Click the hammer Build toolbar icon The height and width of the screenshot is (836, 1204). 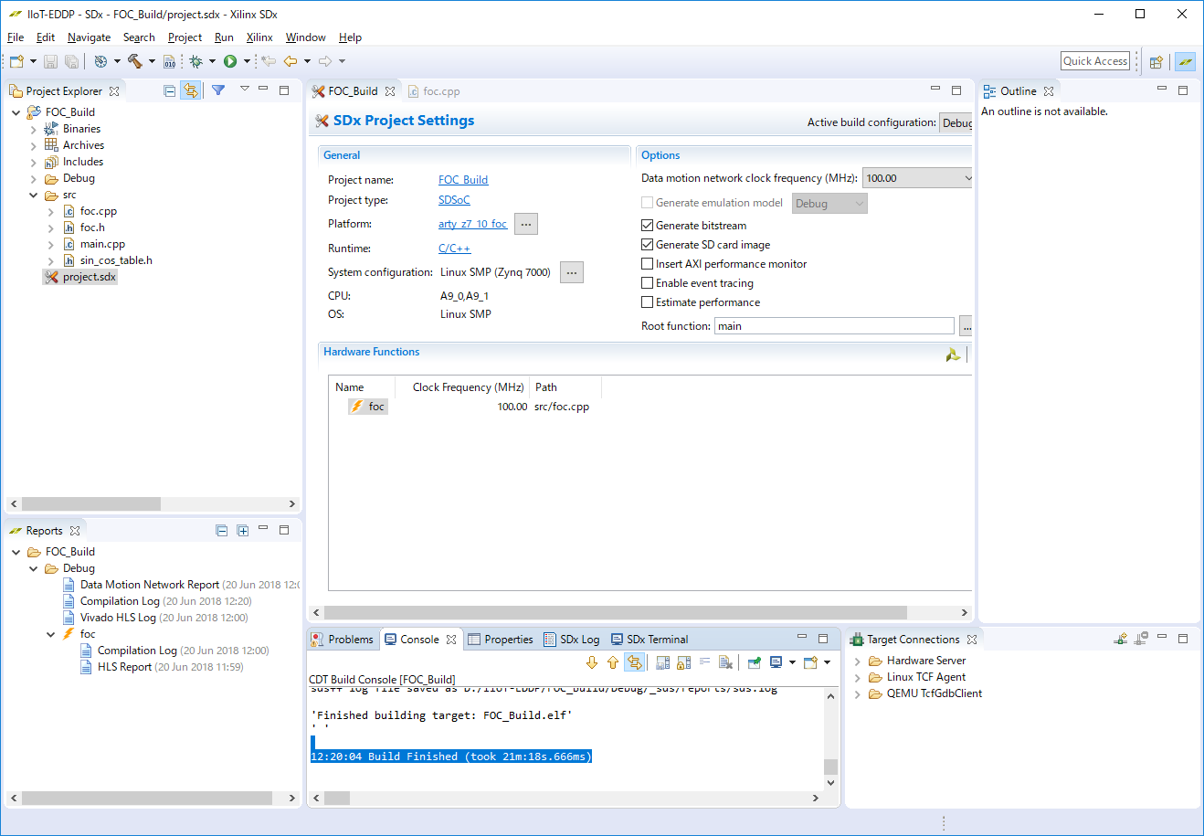(x=135, y=61)
